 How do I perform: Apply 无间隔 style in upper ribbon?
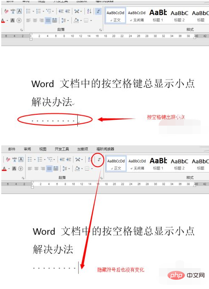[x=137, y=16]
